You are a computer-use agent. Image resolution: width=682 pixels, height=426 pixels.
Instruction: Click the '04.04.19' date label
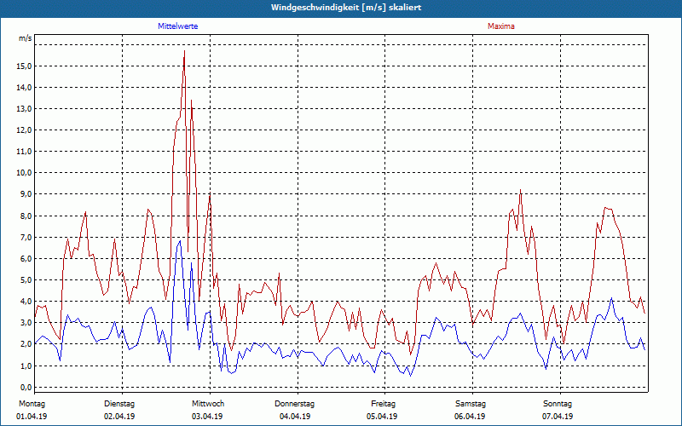click(295, 417)
